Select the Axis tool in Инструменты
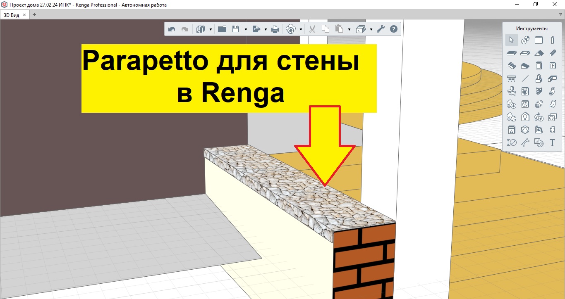This screenshot has width=565, height=299. pyautogui.click(x=525, y=40)
